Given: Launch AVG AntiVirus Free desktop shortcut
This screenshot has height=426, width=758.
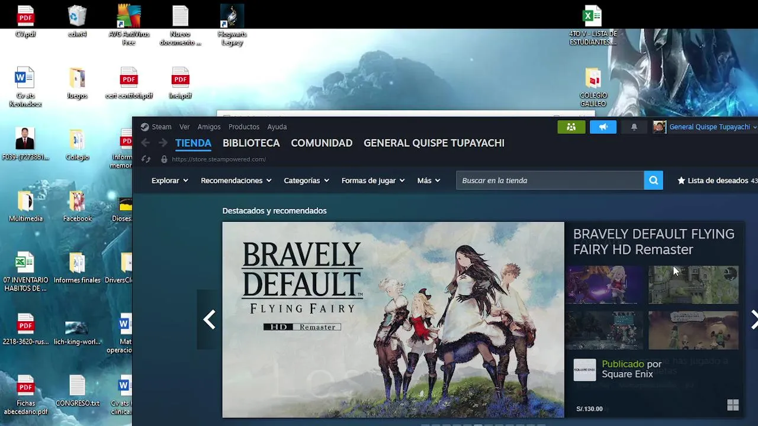Looking at the screenshot, I should 129,25.
